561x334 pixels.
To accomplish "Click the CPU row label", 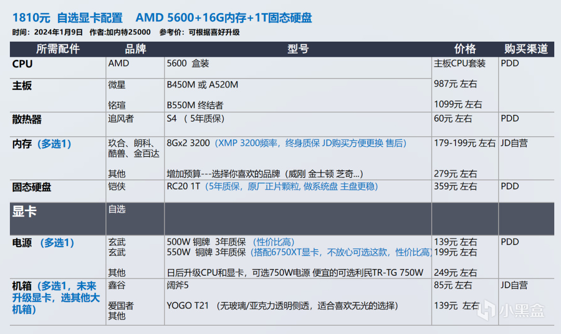I will [22, 64].
